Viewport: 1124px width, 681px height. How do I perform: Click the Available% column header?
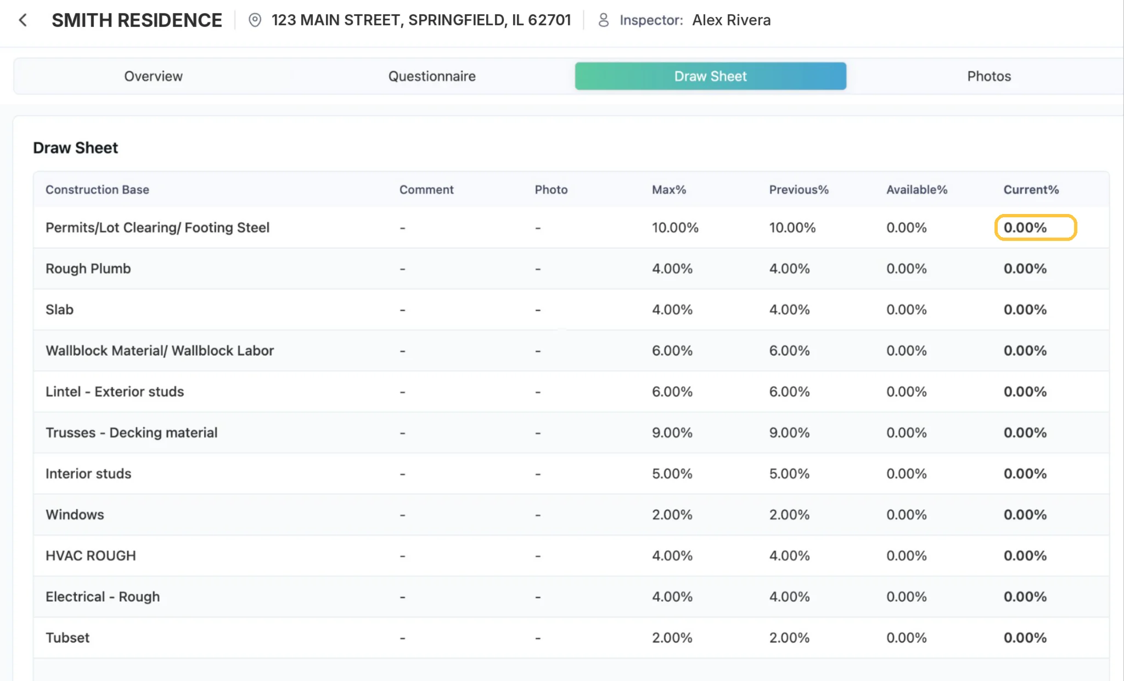[x=917, y=190]
